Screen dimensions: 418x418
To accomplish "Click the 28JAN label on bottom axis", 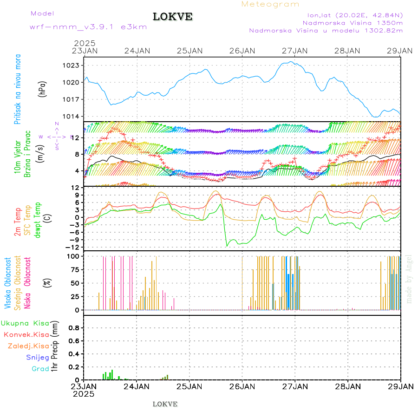I will point(347,386).
